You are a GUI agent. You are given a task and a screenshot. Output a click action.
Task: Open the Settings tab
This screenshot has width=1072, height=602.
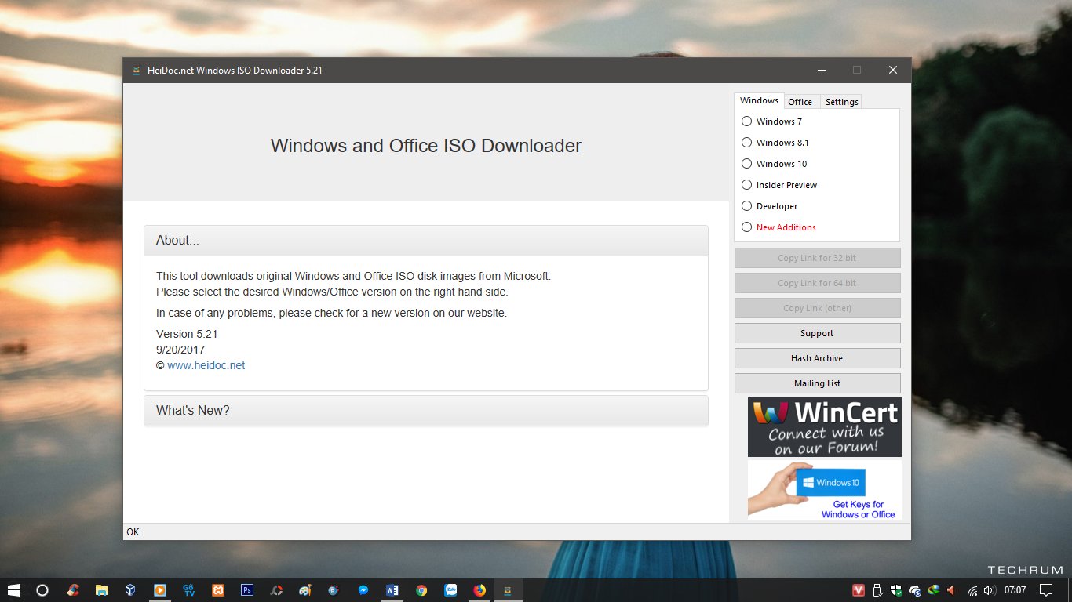pyautogui.click(x=841, y=102)
